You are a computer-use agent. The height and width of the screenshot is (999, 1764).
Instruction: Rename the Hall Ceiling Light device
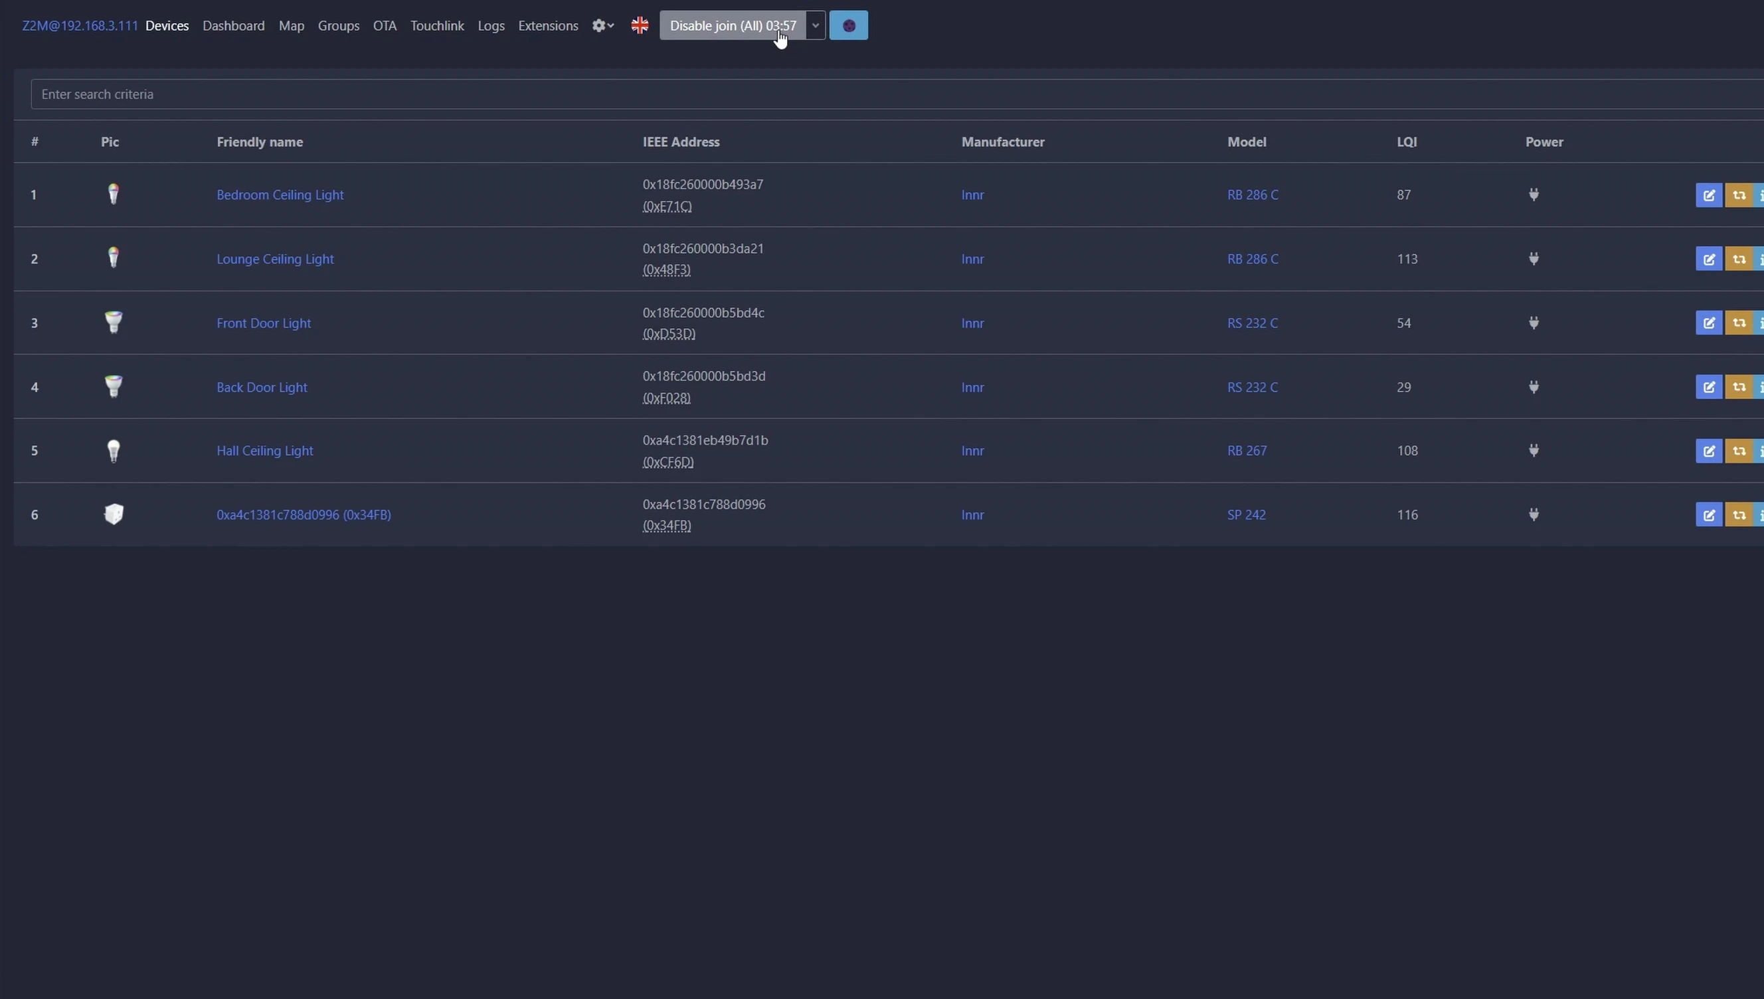[1708, 451]
